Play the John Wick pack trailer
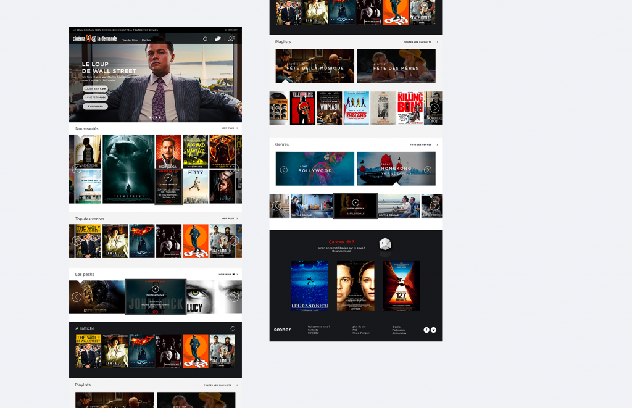Viewport: 632px width, 408px height. pos(156,289)
